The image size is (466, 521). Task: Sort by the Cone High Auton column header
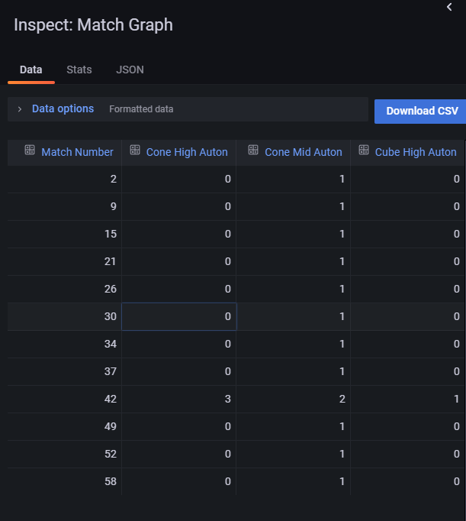pos(187,152)
